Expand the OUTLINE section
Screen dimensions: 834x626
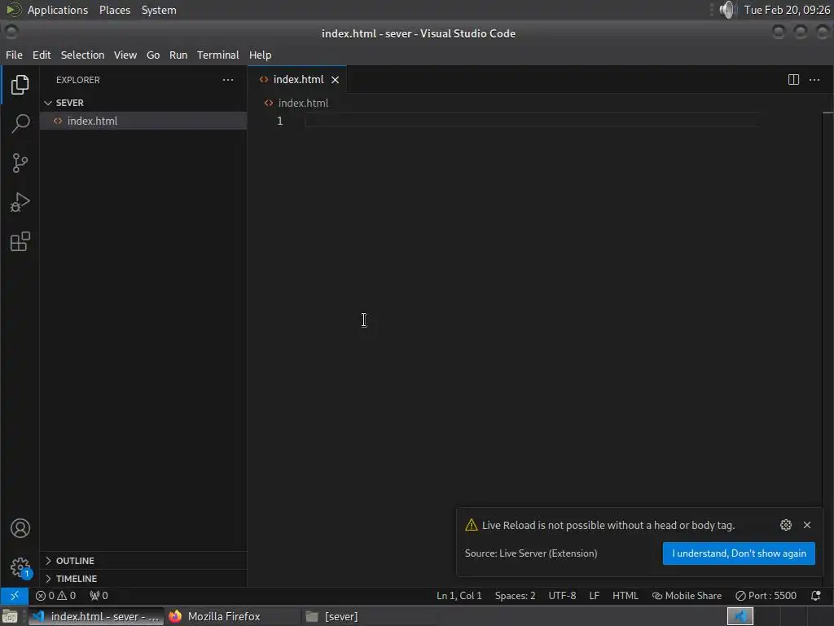[143, 561]
